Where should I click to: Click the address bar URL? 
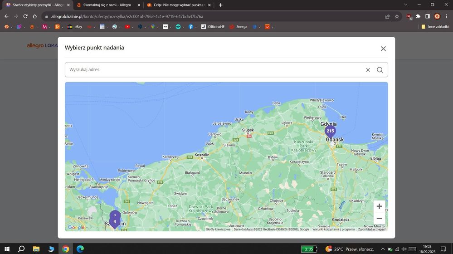[x=127, y=16]
